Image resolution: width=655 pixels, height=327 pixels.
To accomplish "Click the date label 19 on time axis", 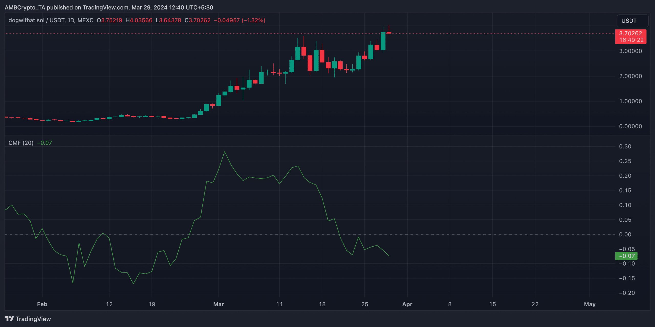I will point(152,304).
